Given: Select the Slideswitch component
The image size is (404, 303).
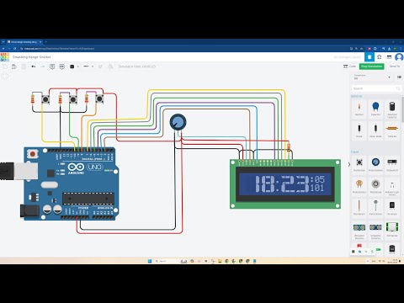Looking at the screenshot, I should [392, 164].
